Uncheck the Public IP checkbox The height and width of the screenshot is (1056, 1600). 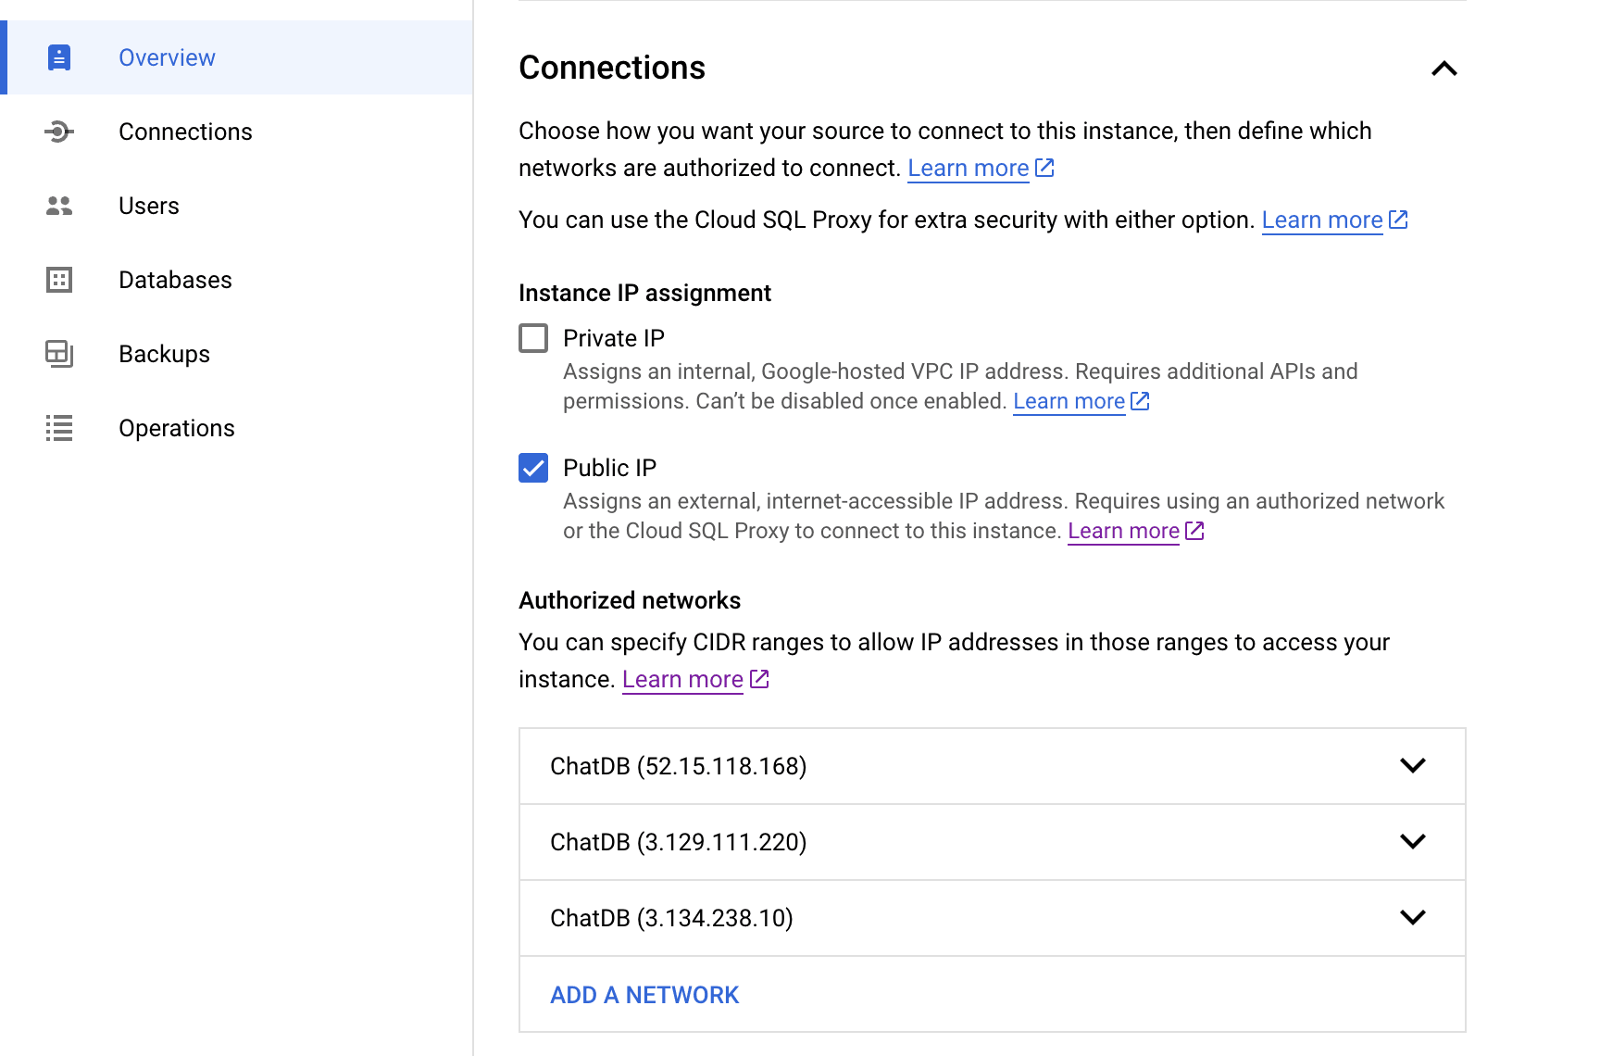(x=533, y=468)
